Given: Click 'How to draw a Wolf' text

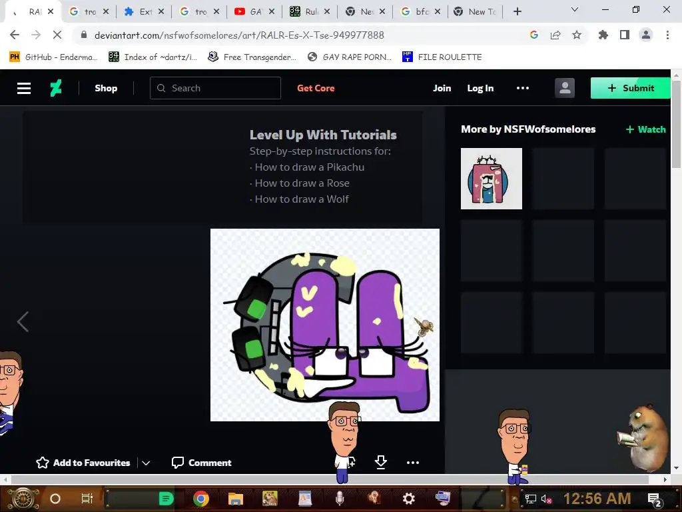Looking at the screenshot, I should pos(302,199).
